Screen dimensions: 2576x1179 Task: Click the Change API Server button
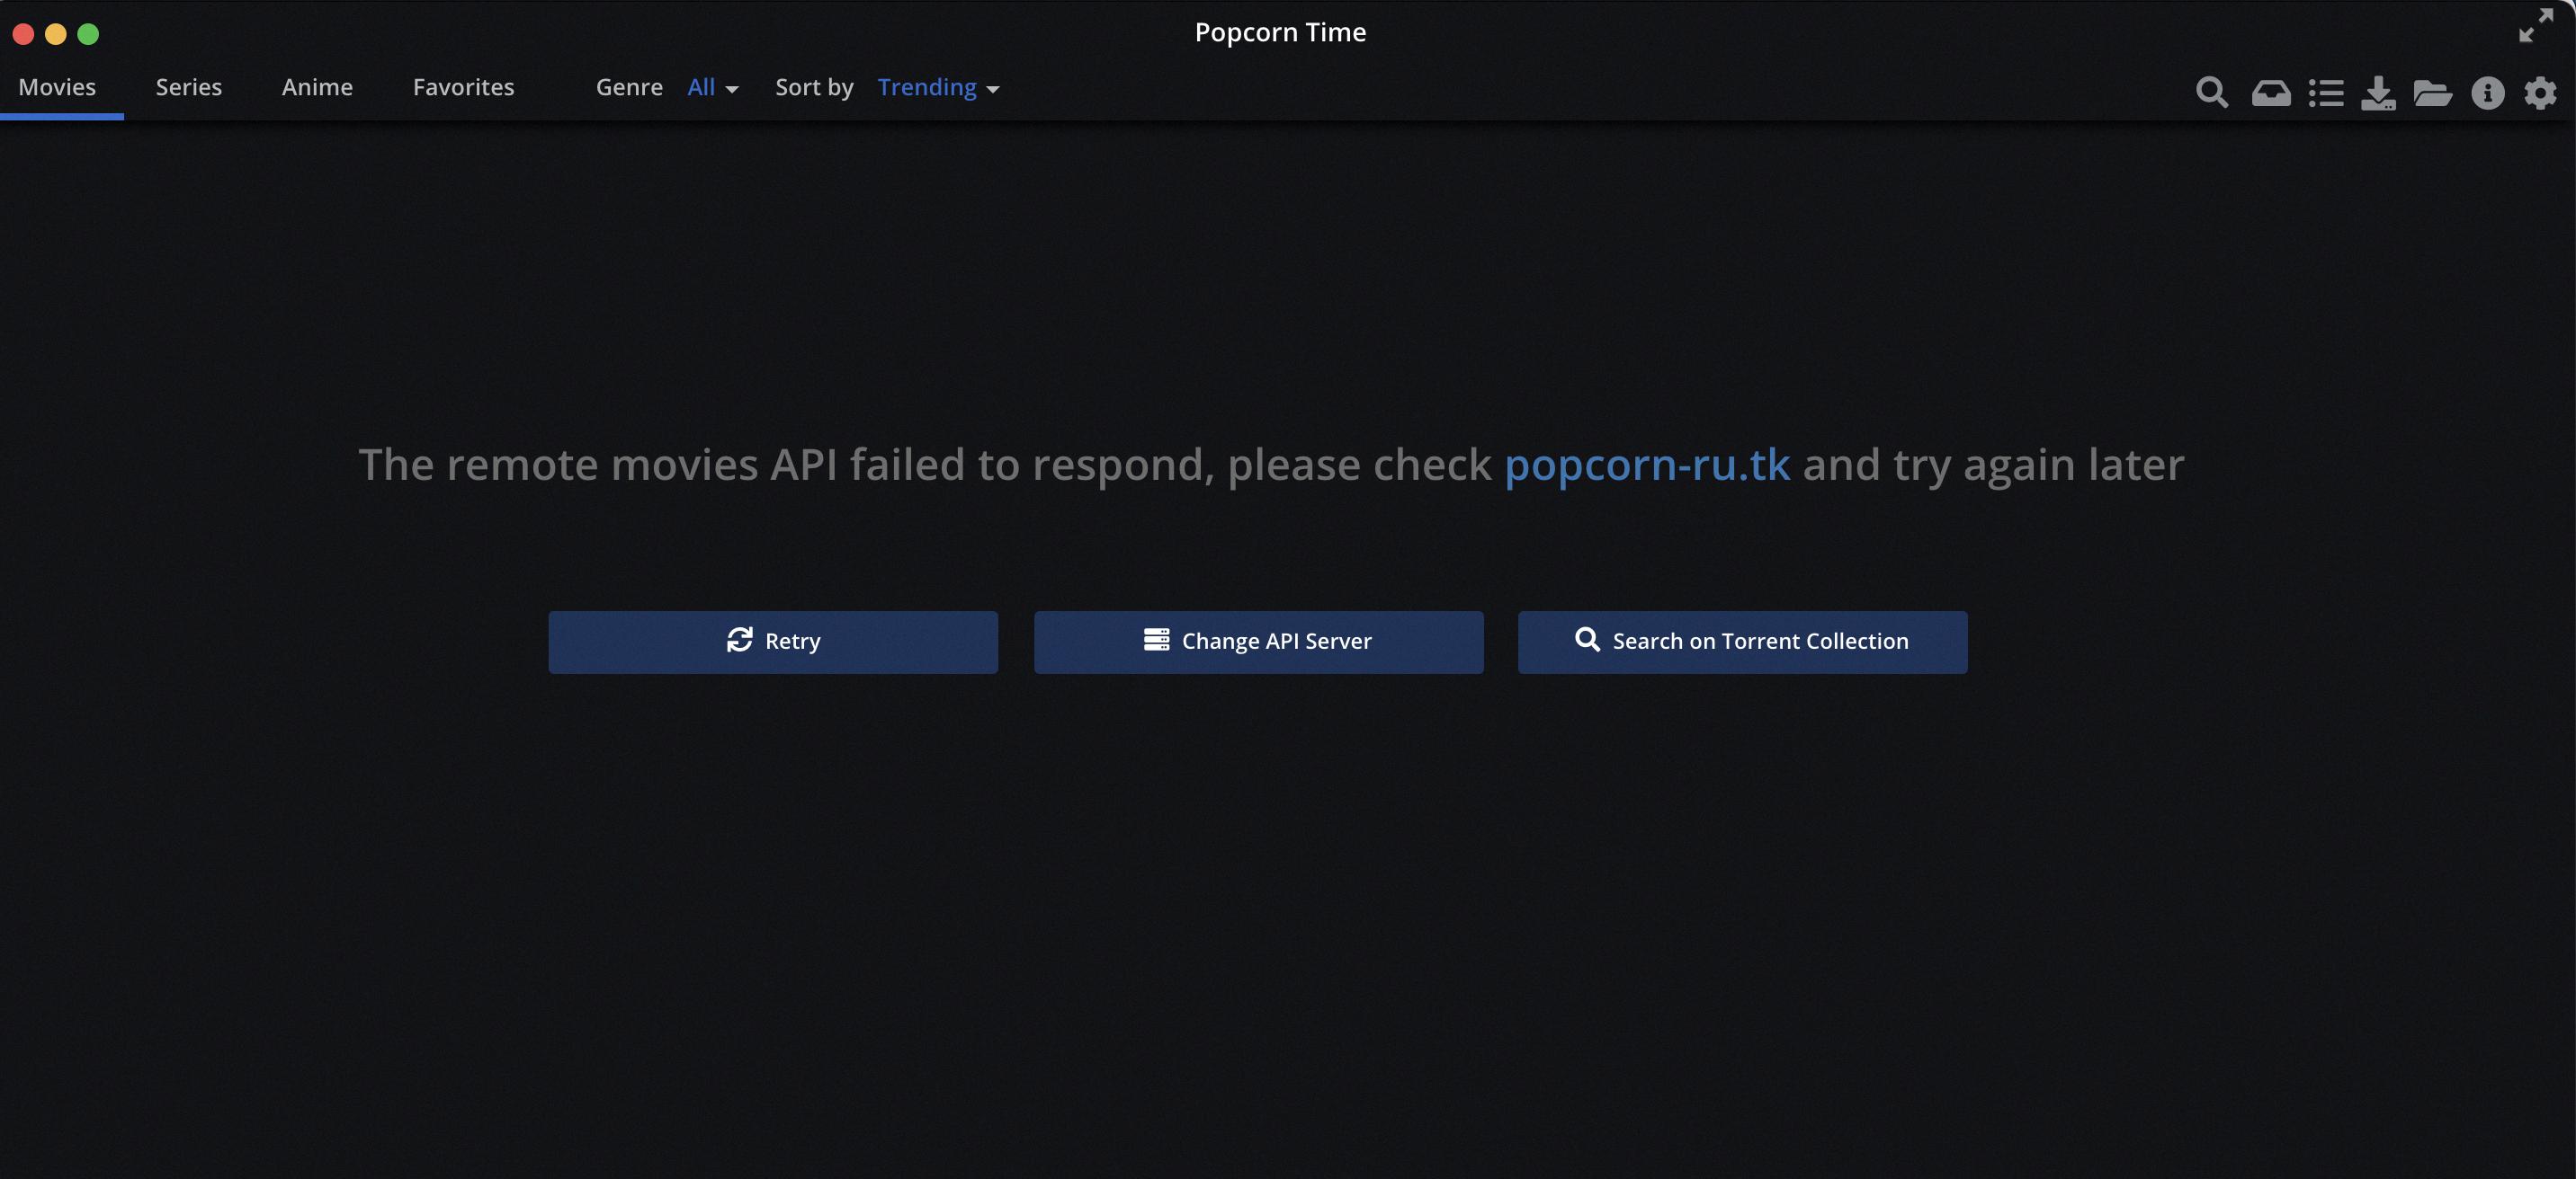(1258, 642)
